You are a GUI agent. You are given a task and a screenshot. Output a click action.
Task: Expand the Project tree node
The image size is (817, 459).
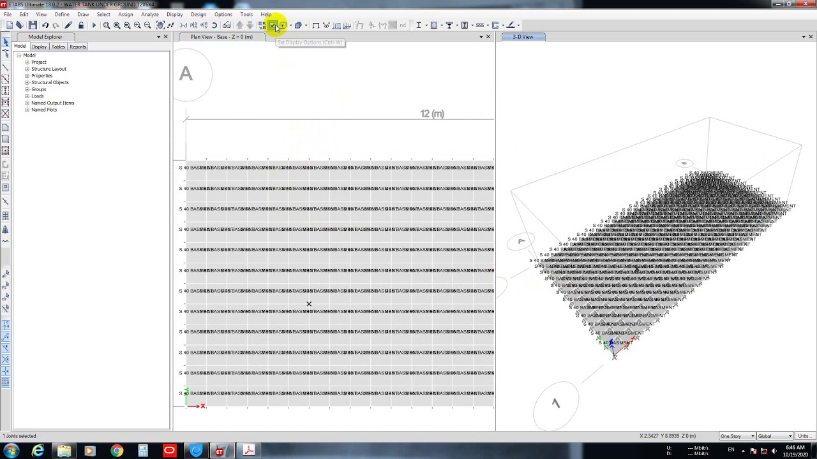pyautogui.click(x=27, y=62)
